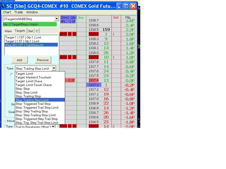Screen dimensions: 226x169
Task: Click the Add button
Action: [19, 60]
